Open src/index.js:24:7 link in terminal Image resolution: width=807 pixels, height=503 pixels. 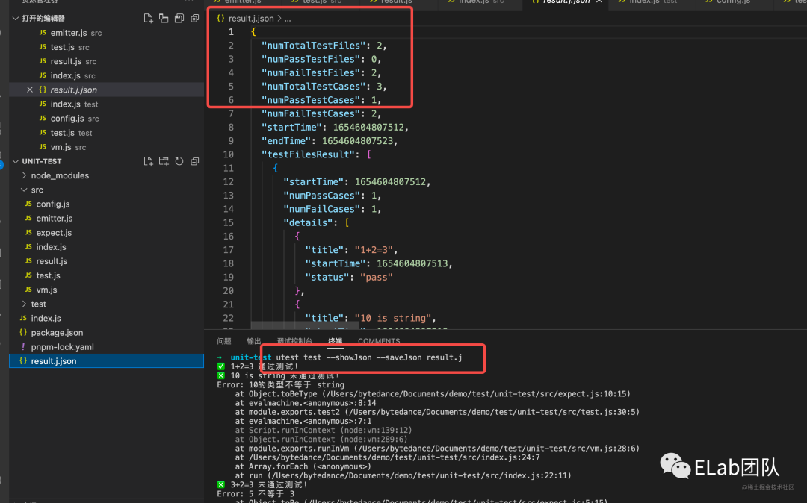click(395, 457)
